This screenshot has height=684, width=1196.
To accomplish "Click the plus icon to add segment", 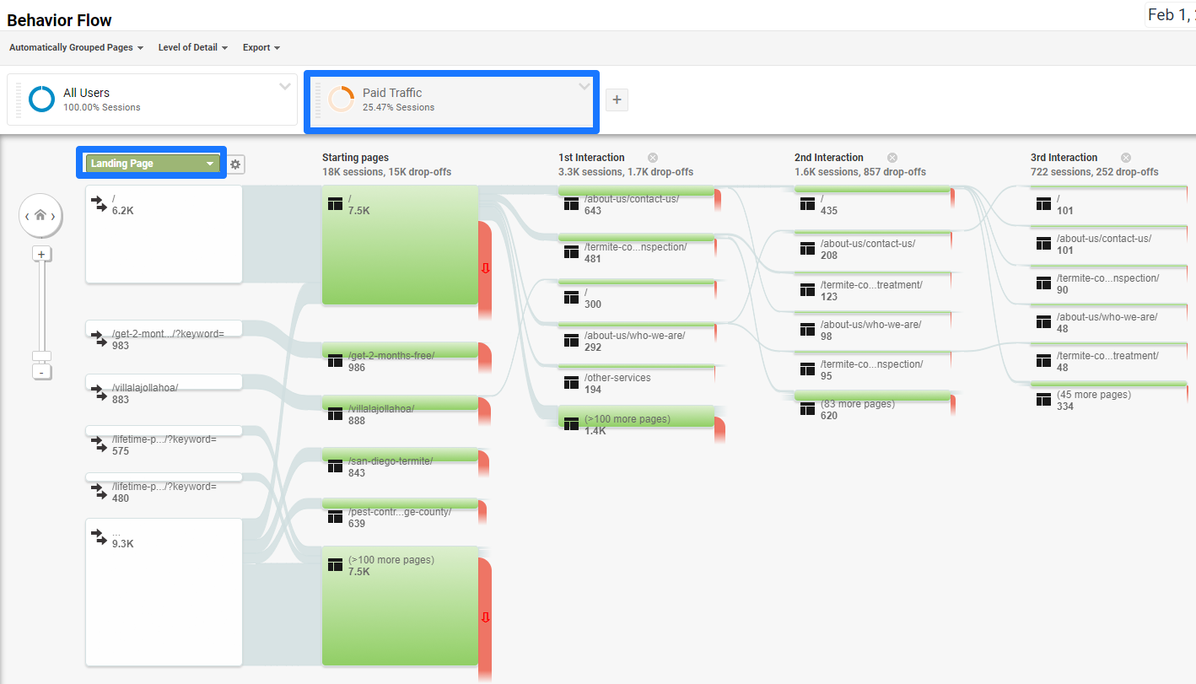I will [617, 100].
